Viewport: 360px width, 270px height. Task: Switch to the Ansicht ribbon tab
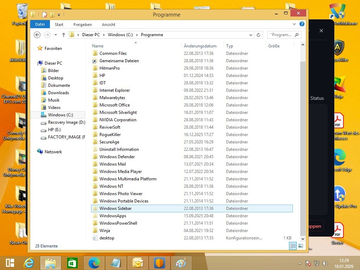108,25
